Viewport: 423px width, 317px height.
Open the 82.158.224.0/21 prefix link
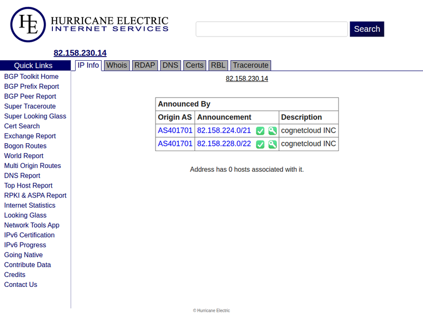[x=224, y=130]
